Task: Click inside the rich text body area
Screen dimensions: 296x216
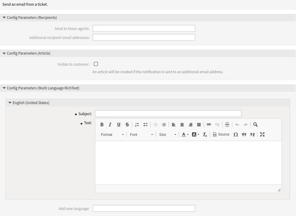Action: coord(188,163)
